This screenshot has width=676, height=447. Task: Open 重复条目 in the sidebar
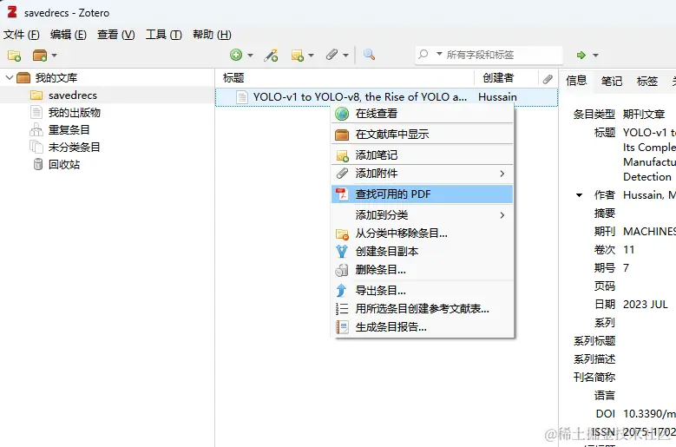(69, 129)
